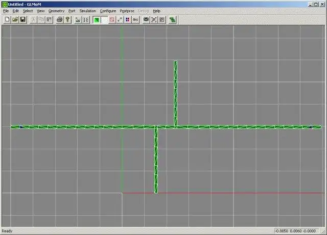The width and height of the screenshot is (327, 235).
Task: Open the Postproc menu
Action: tap(127, 11)
